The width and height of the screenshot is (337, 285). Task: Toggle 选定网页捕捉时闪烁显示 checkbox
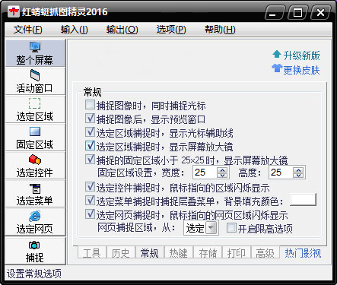pos(90,214)
